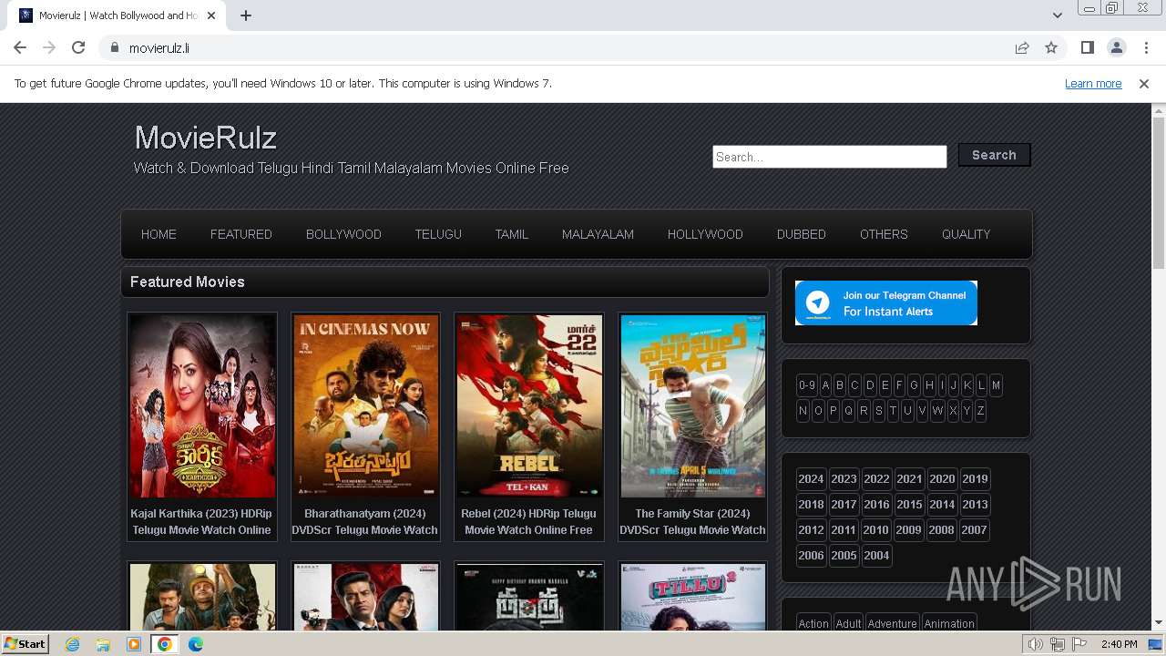The height and width of the screenshot is (656, 1166).
Task: Launch Internet Explorer from the taskbar
Action: pos(73,644)
